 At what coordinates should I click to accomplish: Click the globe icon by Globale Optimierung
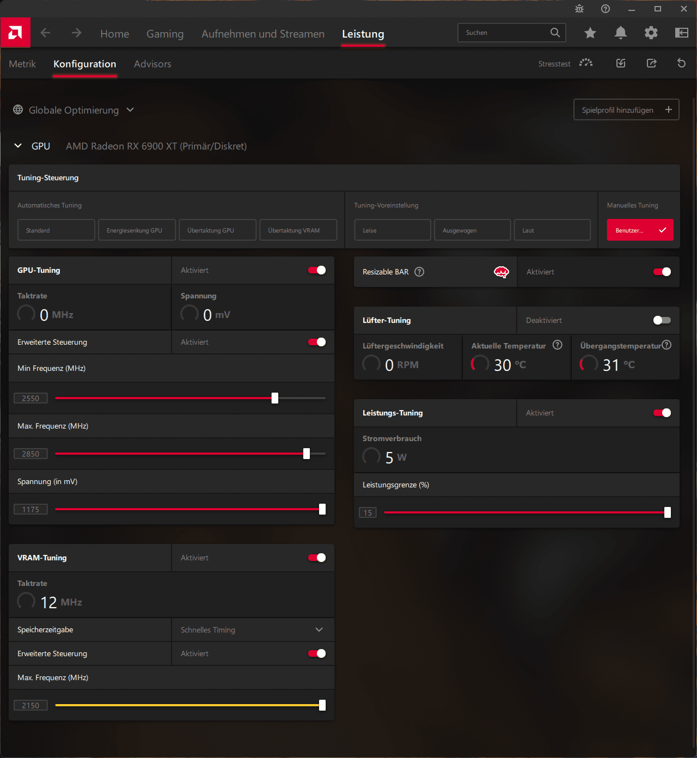tap(18, 109)
